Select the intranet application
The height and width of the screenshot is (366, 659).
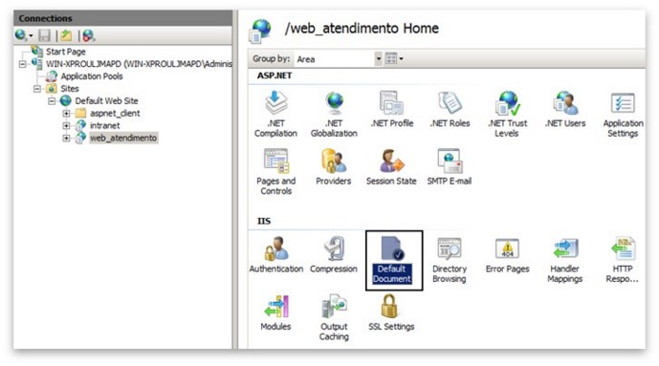click(104, 125)
